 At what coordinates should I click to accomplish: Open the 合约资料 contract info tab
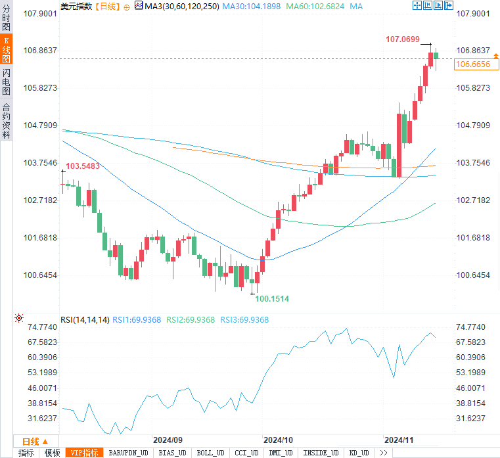tap(6, 120)
